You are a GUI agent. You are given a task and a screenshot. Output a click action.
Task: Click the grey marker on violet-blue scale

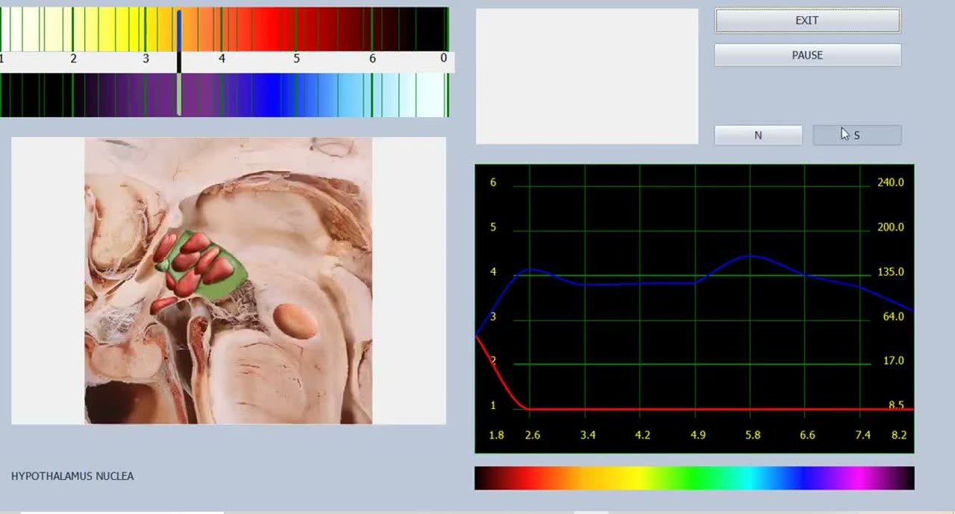[179, 94]
